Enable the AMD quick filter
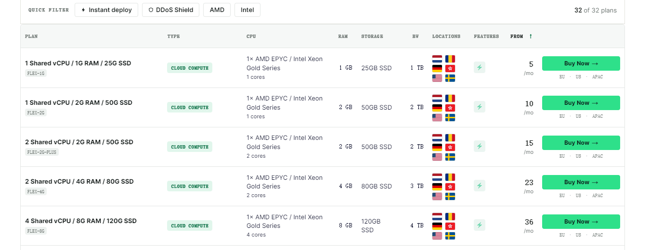Image resolution: width=650 pixels, height=250 pixels. (x=217, y=10)
